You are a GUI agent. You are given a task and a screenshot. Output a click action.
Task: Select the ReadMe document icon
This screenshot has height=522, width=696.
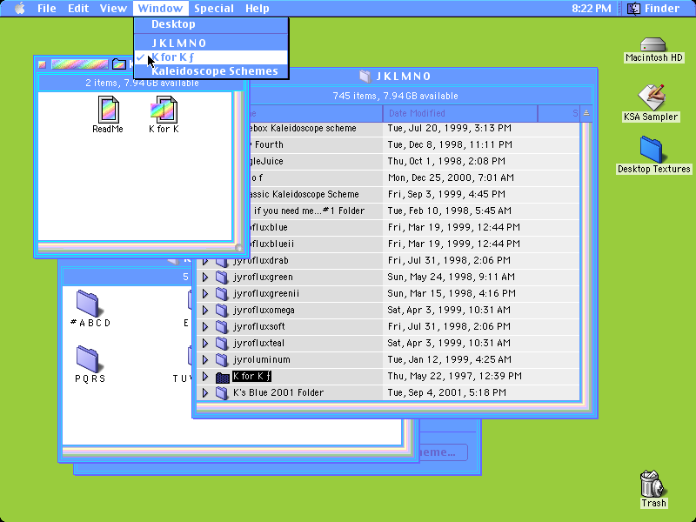pos(108,110)
